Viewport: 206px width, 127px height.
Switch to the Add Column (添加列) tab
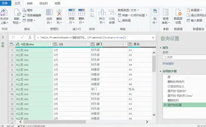43,4
